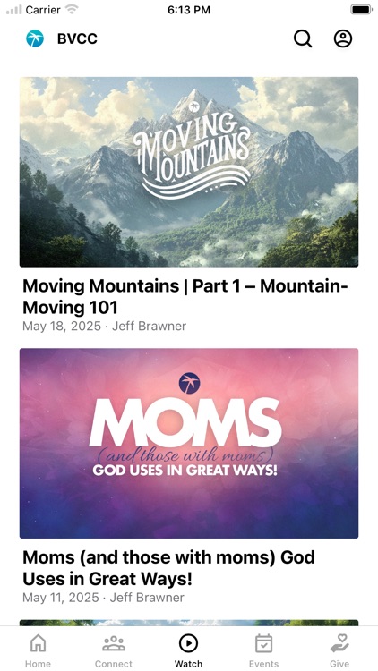378x671 pixels.
Task: Switch to the Events tab label
Action: (263, 664)
